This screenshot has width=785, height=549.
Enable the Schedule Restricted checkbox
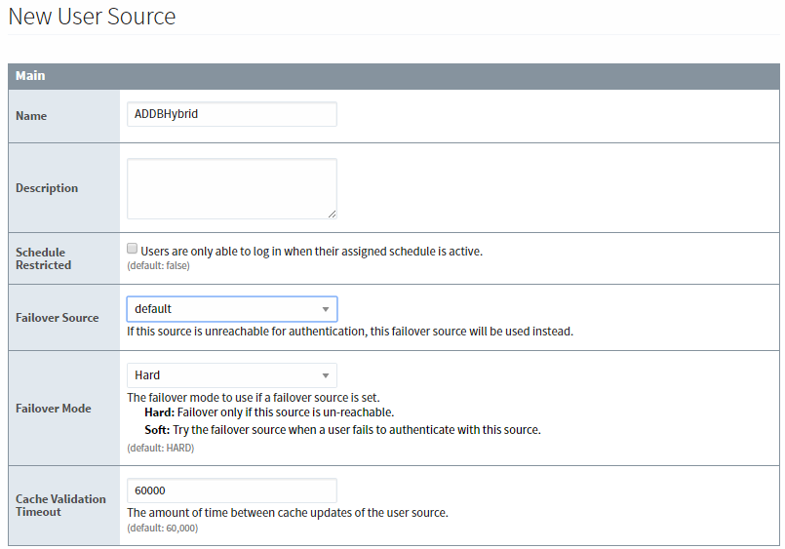[x=133, y=249]
